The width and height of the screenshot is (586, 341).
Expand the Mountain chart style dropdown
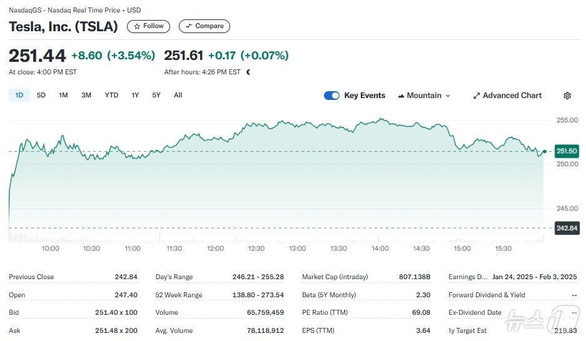point(448,96)
